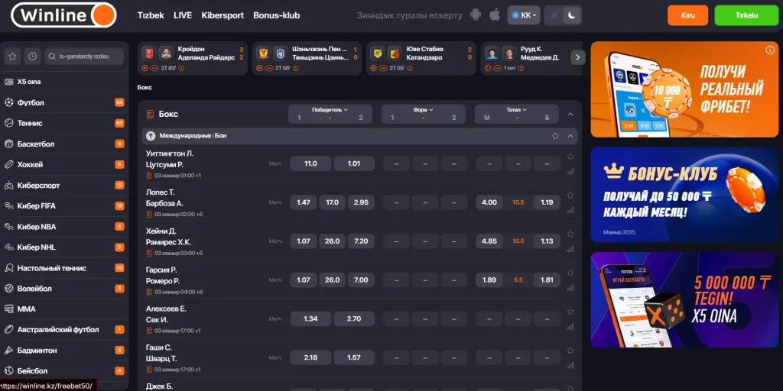This screenshot has width=783, height=391.
Task: Favorite the Международные | Бои league star
Action: [x=555, y=136]
